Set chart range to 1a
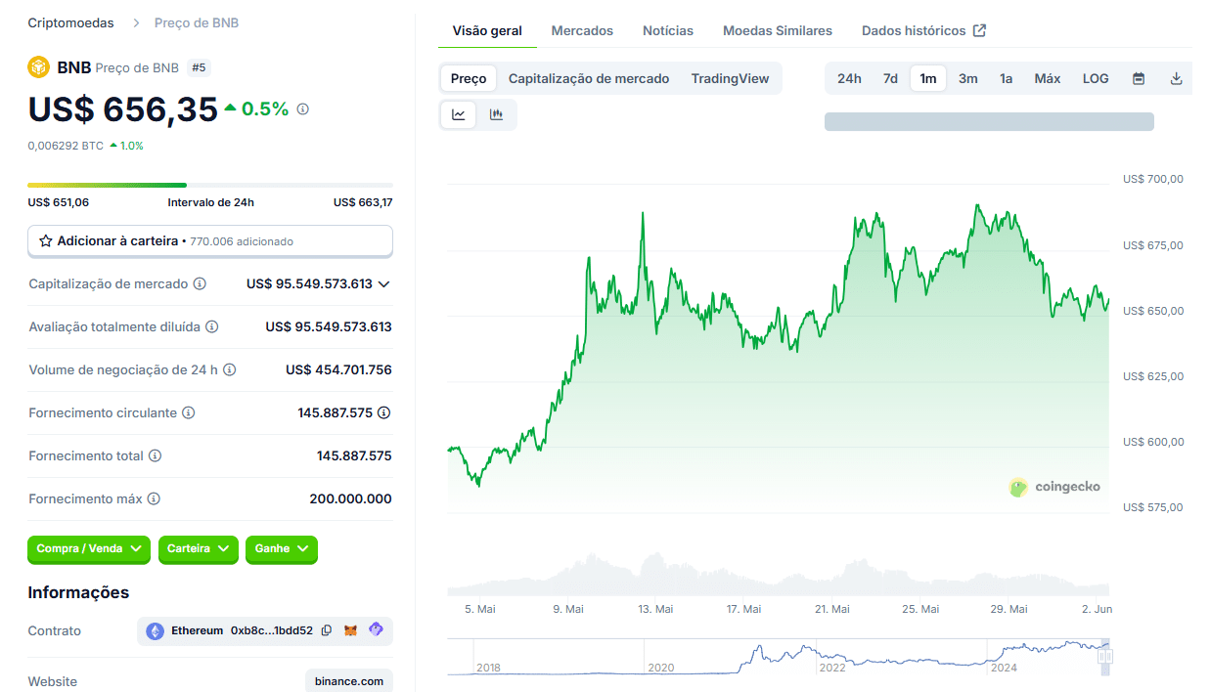The image size is (1210, 692). pyautogui.click(x=1006, y=78)
